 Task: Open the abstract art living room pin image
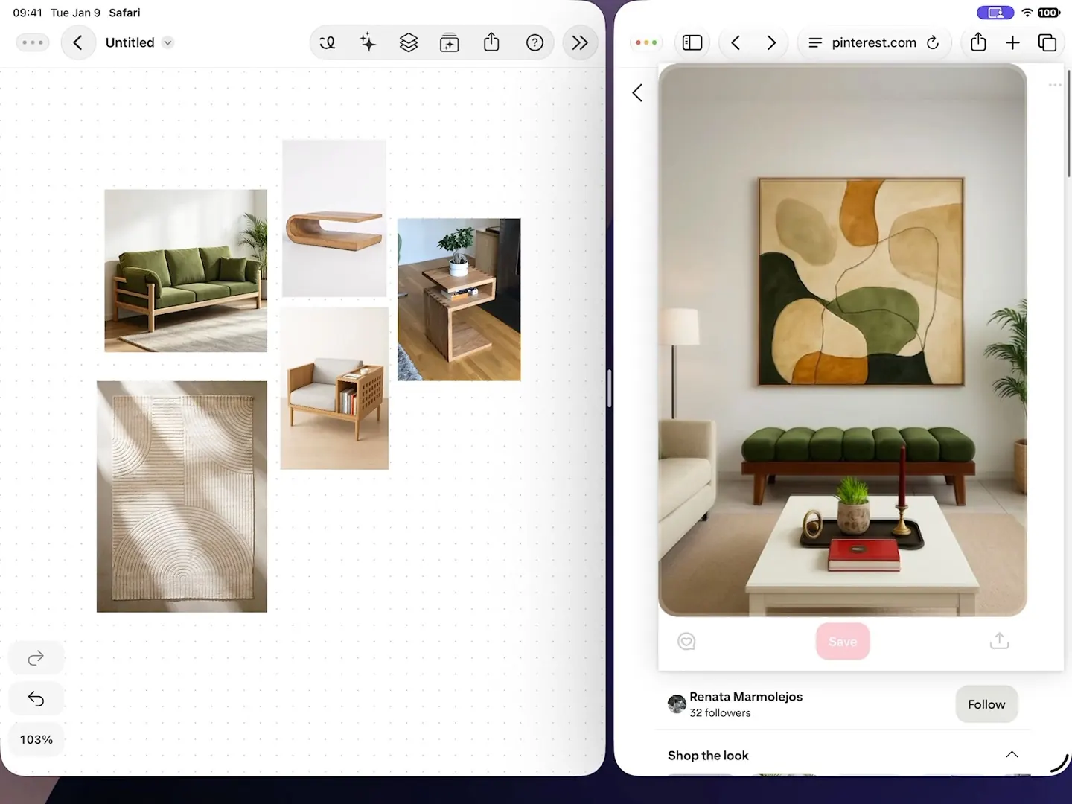click(842, 340)
